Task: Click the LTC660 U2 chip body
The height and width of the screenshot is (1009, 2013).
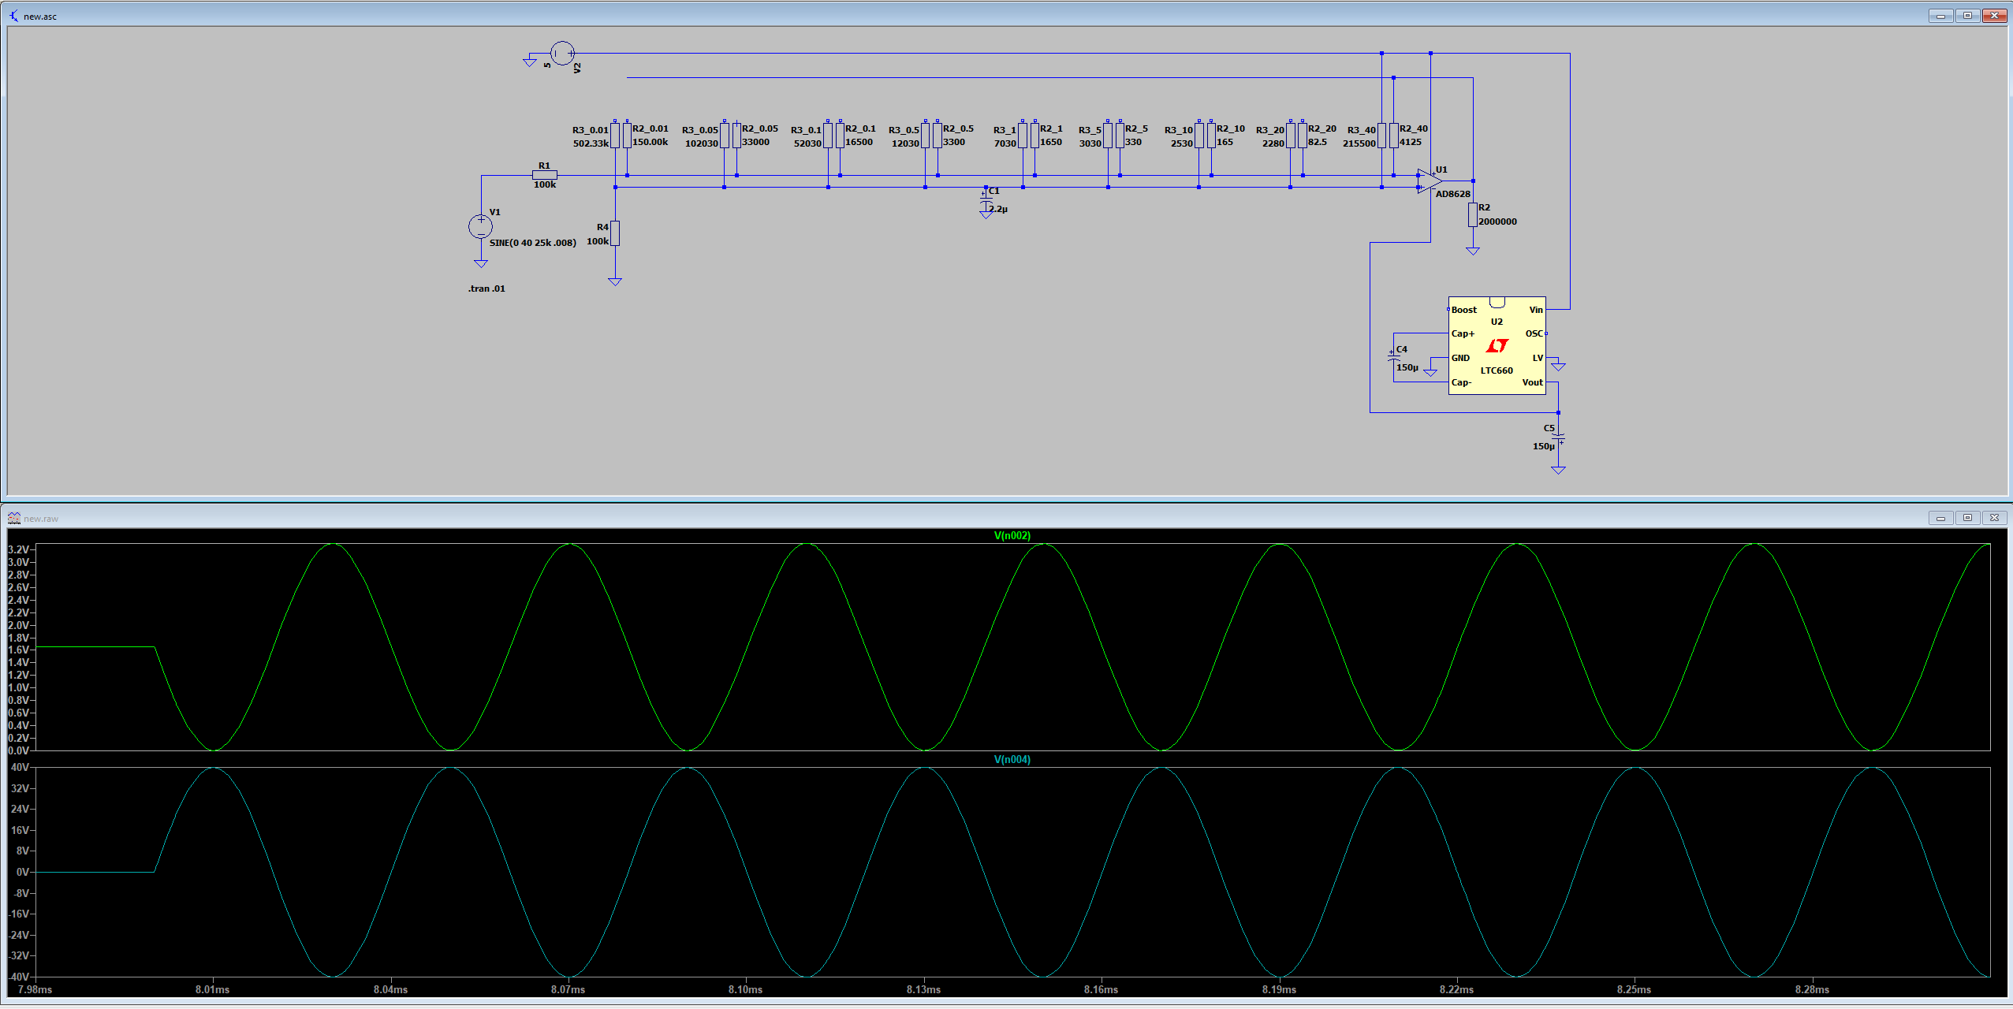Action: pyautogui.click(x=1497, y=345)
